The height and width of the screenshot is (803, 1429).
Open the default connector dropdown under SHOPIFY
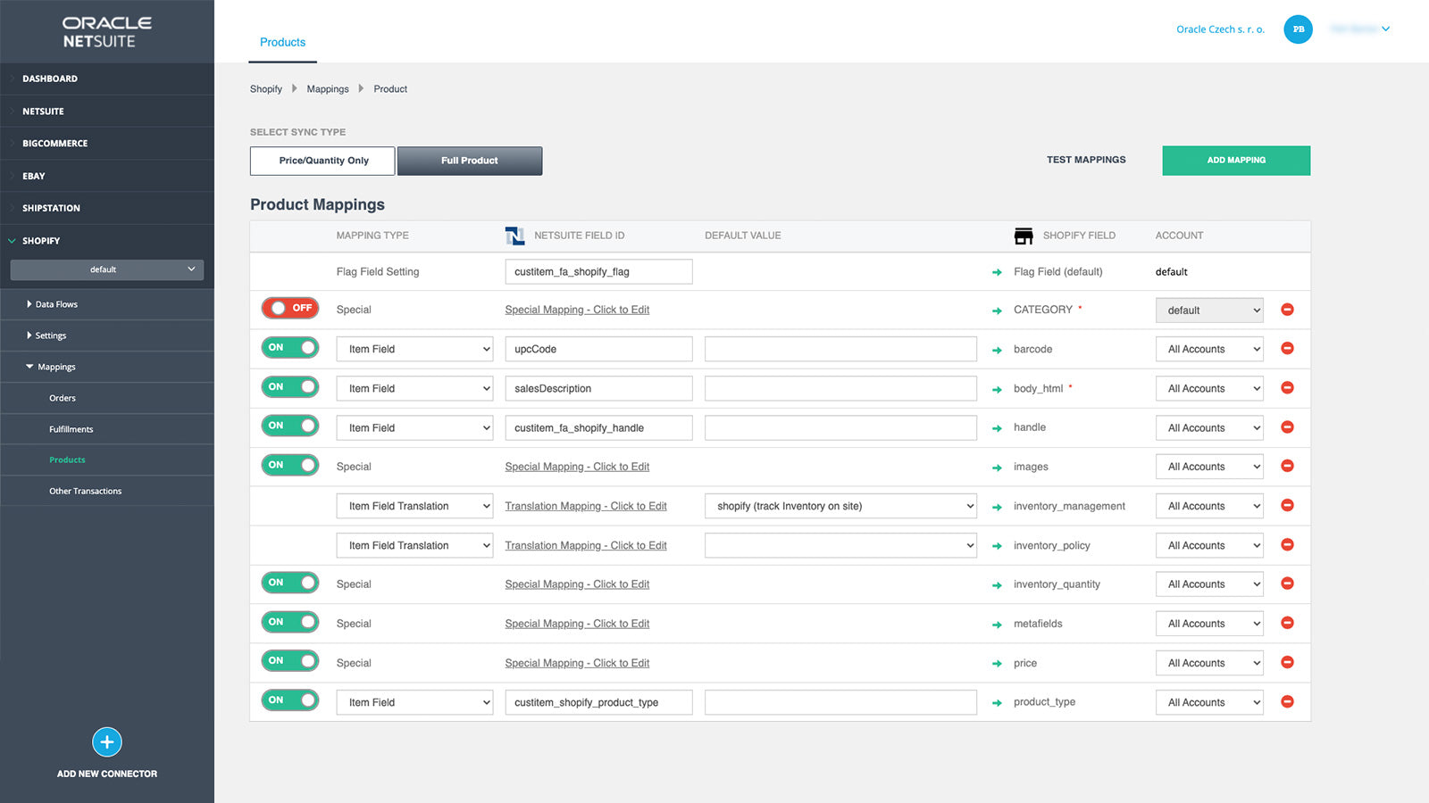coord(106,269)
